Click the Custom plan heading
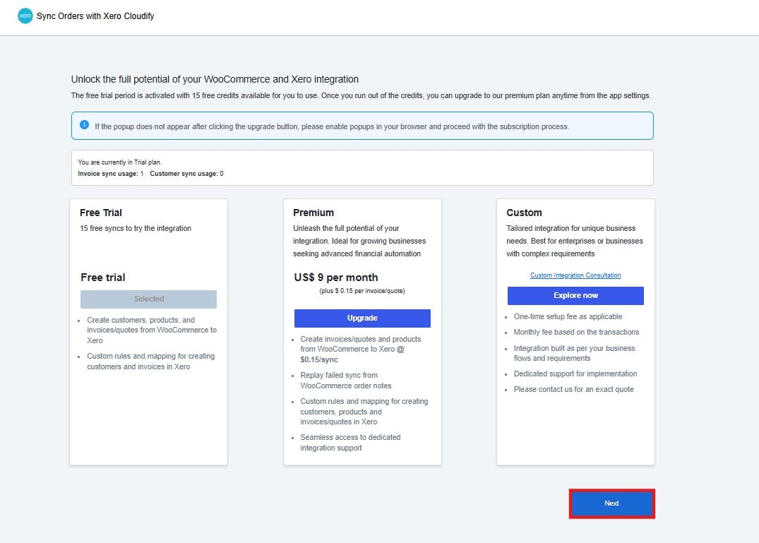This screenshot has height=543, width=759. tap(524, 213)
